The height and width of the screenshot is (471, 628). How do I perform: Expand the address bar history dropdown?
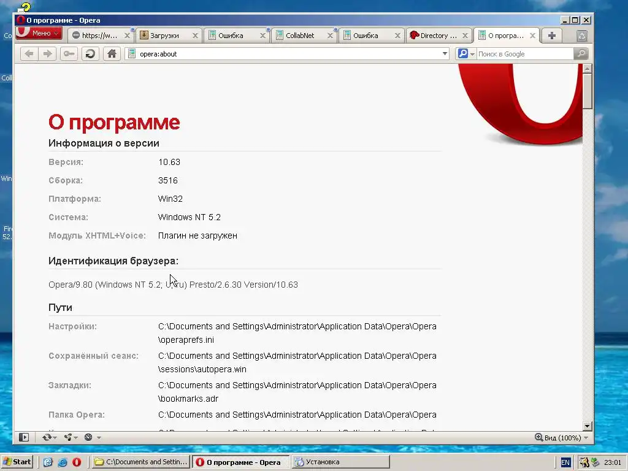(x=445, y=54)
